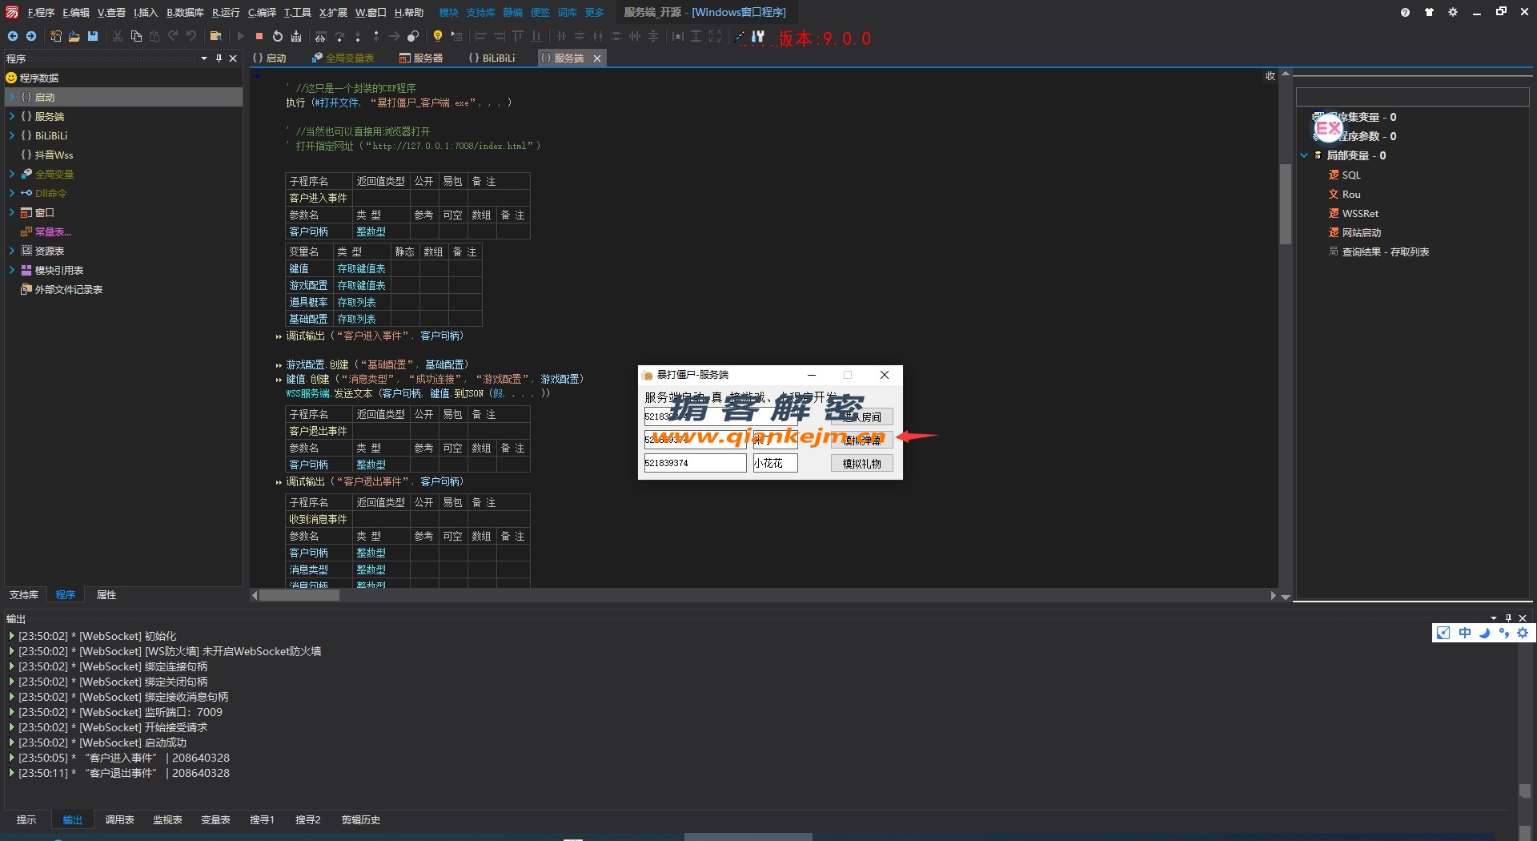Click the open folder toolbar icon
Image resolution: width=1537 pixels, height=841 pixels.
(x=74, y=37)
